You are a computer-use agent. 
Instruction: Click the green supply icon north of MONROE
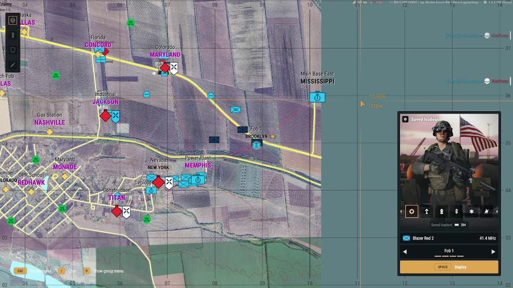pos(36,160)
